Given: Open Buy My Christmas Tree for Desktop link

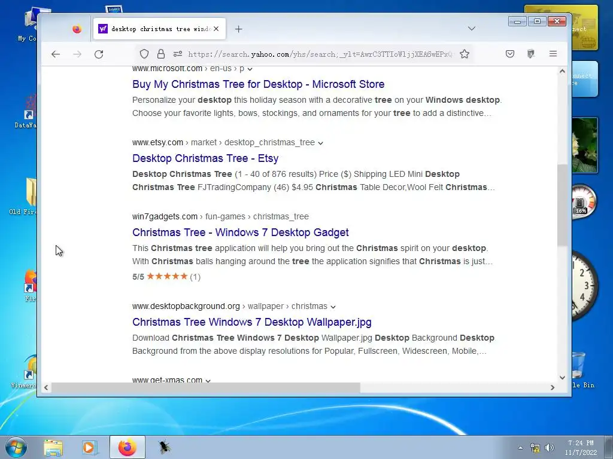Looking at the screenshot, I should pyautogui.click(x=258, y=84).
